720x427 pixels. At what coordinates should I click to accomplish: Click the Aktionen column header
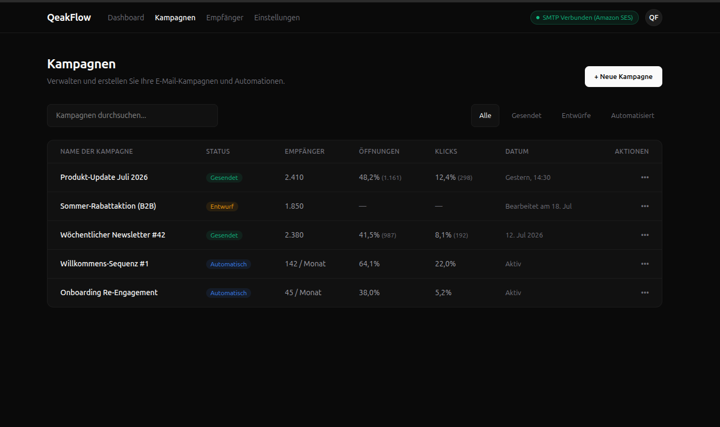point(632,152)
